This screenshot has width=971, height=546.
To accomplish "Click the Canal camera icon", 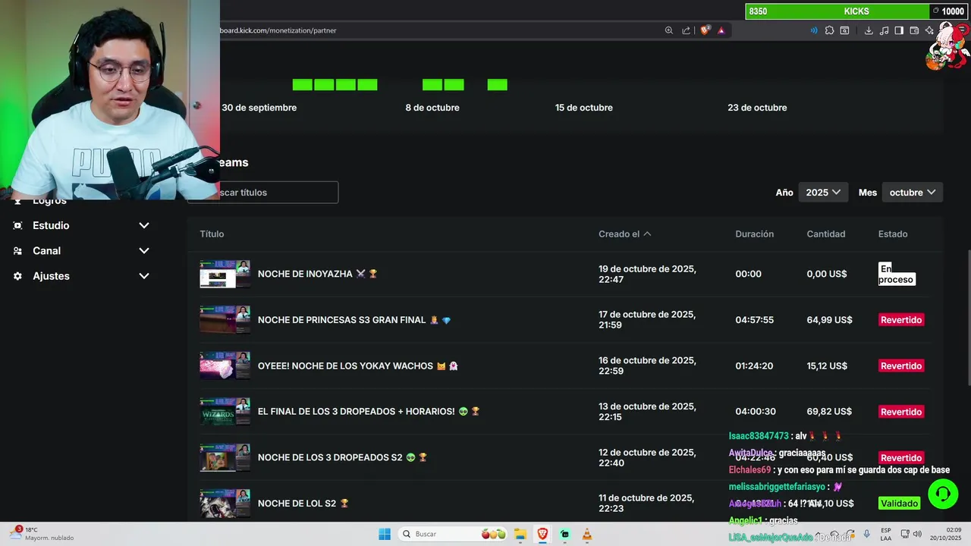I will tap(17, 251).
